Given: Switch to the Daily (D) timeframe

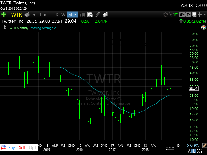Looking at the screenshot, I should [57, 14].
